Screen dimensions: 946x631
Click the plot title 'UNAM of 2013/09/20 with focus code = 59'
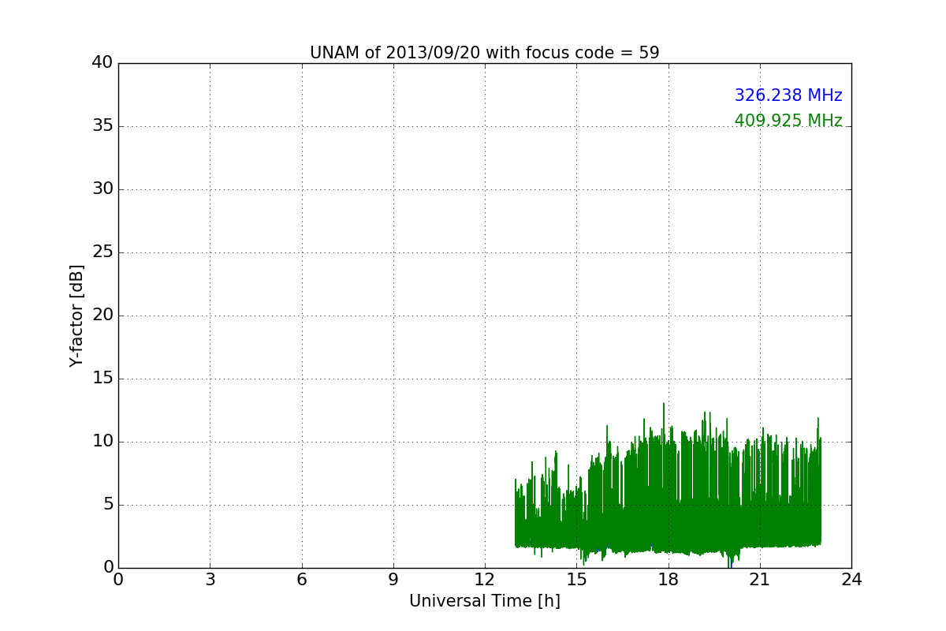(484, 53)
